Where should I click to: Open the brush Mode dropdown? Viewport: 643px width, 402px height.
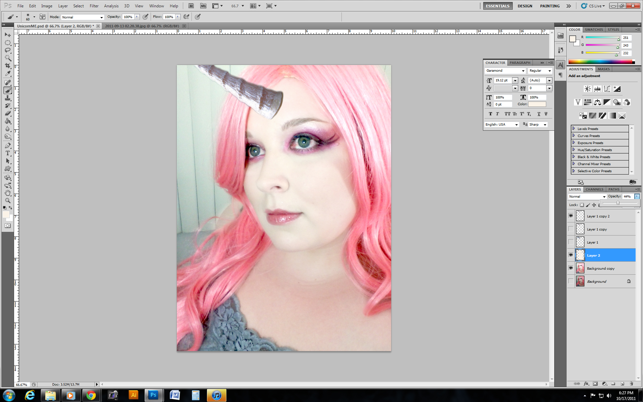click(82, 17)
